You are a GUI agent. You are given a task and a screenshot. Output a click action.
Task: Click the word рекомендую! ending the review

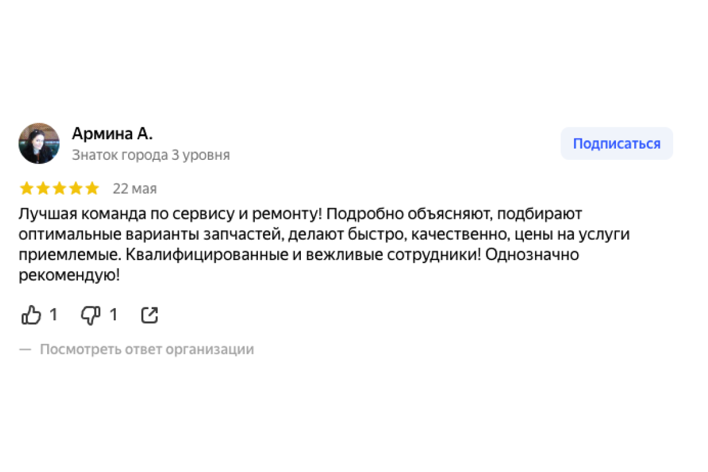[x=69, y=276]
